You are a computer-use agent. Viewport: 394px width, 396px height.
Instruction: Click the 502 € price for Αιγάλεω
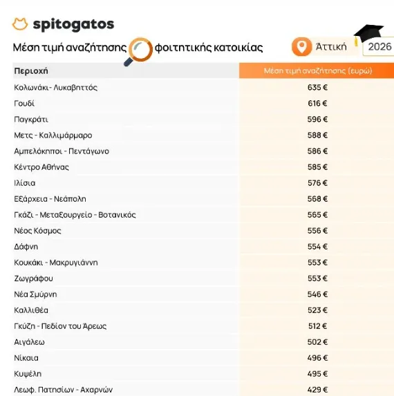point(317,342)
